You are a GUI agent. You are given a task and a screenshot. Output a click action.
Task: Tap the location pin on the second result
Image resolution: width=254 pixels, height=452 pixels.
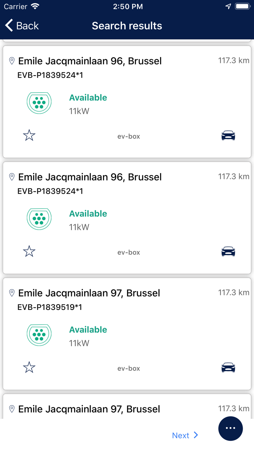[x=11, y=177]
